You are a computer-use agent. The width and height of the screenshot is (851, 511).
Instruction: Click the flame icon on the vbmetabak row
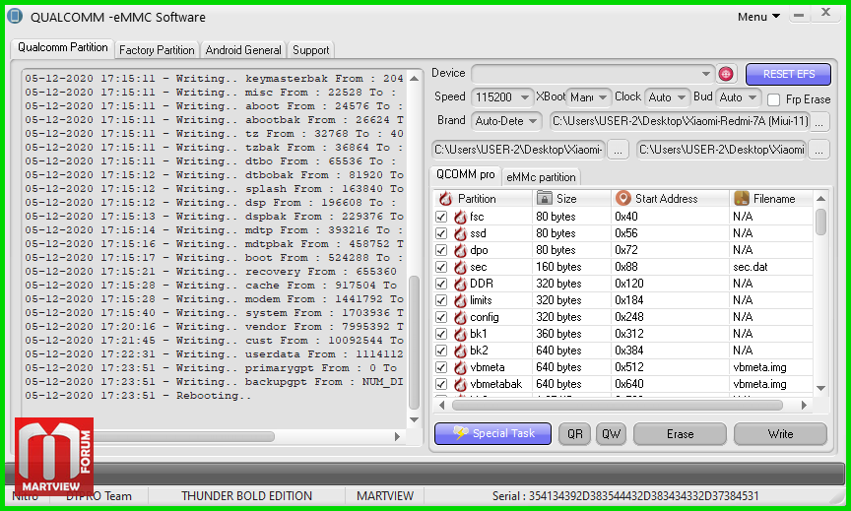tap(460, 385)
